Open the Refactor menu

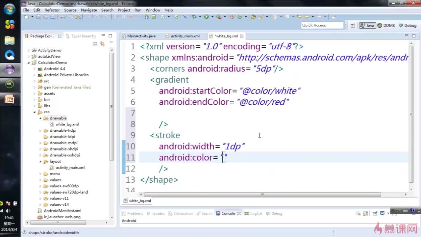pos(52,10)
